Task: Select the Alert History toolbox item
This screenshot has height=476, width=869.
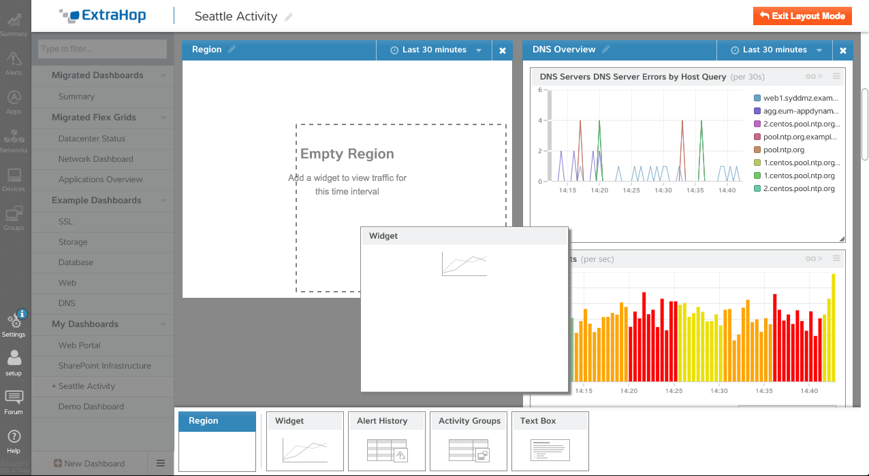Action: 387,441
